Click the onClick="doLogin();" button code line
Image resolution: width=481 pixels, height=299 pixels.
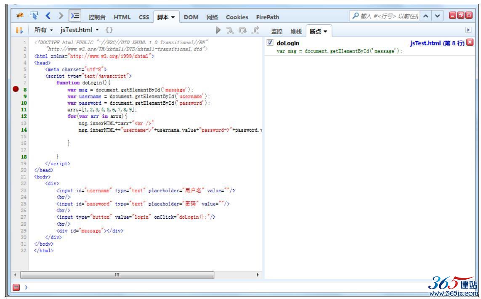[136, 217]
